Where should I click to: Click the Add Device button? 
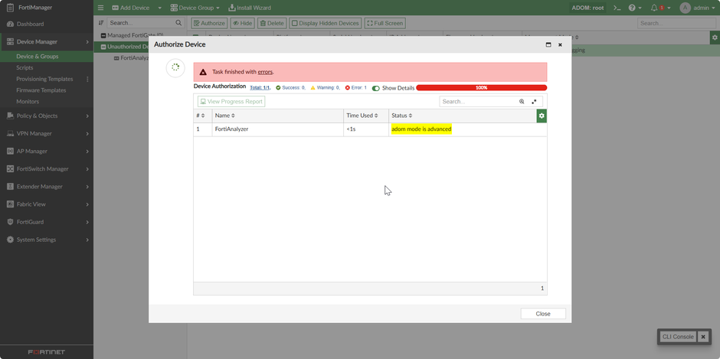(131, 8)
